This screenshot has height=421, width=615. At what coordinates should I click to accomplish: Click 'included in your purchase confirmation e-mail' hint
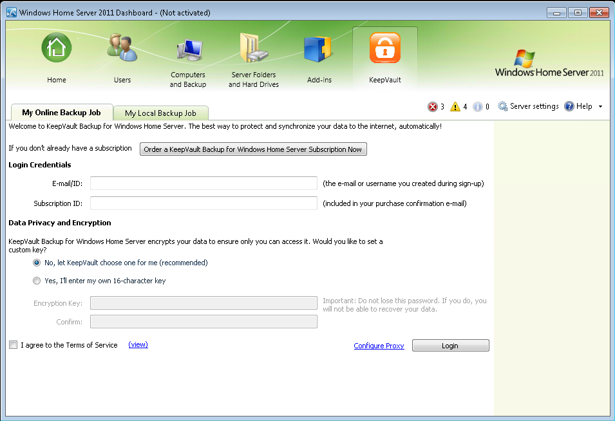point(395,203)
